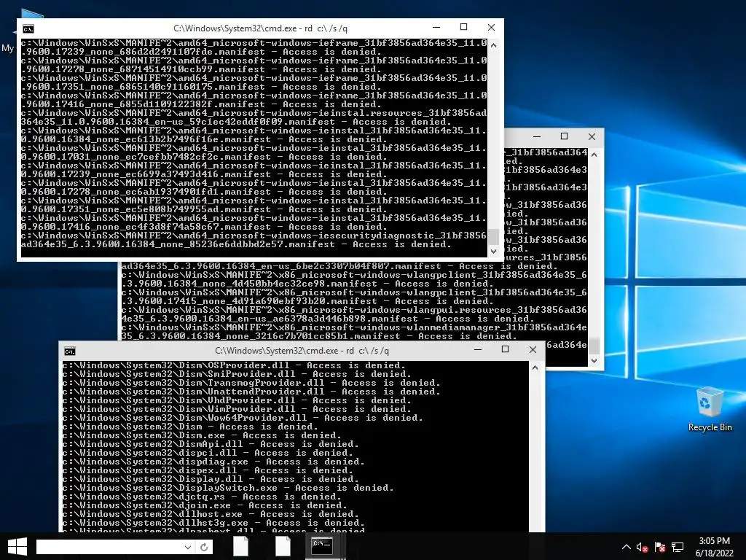
Task: Open the Windows Start button
Action: [17, 547]
